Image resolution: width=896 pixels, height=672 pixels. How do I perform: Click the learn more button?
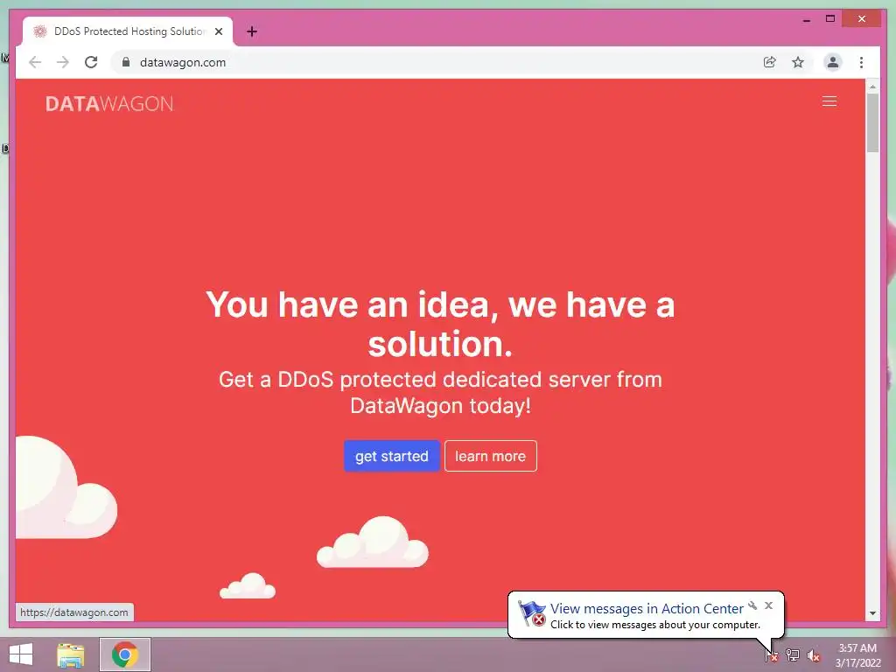click(490, 456)
